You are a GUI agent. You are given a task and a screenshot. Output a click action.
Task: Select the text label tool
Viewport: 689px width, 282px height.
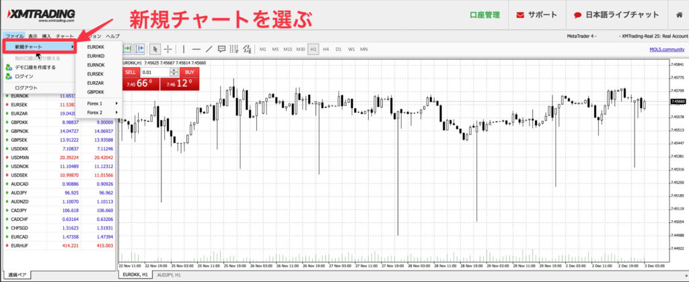[x=222, y=49]
